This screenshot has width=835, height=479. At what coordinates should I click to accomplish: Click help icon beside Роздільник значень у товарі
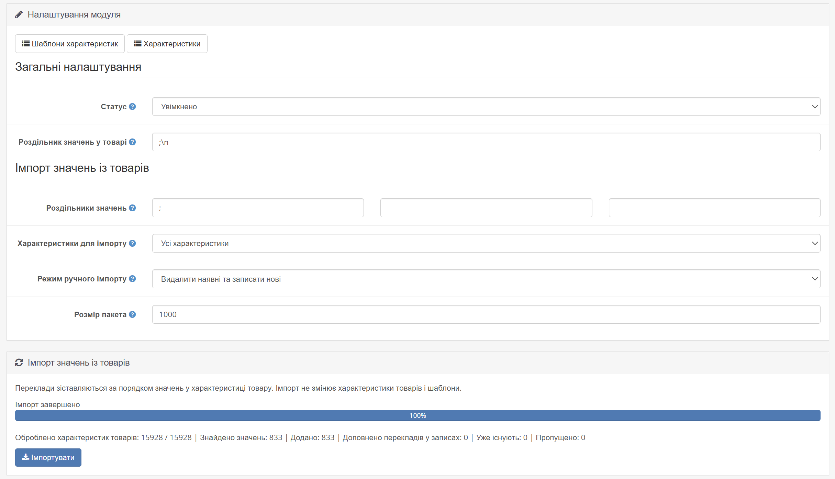coord(132,142)
